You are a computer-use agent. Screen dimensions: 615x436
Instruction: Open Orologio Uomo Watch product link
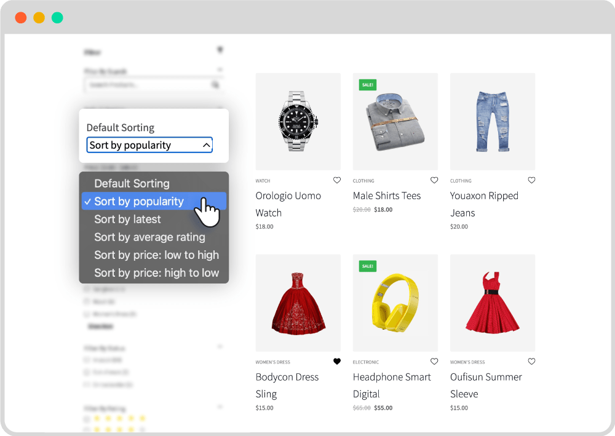pyautogui.click(x=288, y=204)
